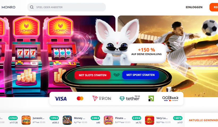Click the green PrivatBank payment icon
This screenshot has height=127, width=218.
coord(151,98)
